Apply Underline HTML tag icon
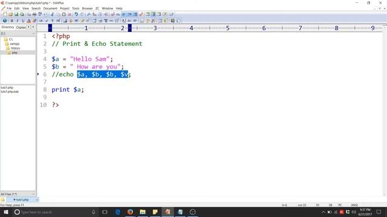 click(x=23, y=20)
